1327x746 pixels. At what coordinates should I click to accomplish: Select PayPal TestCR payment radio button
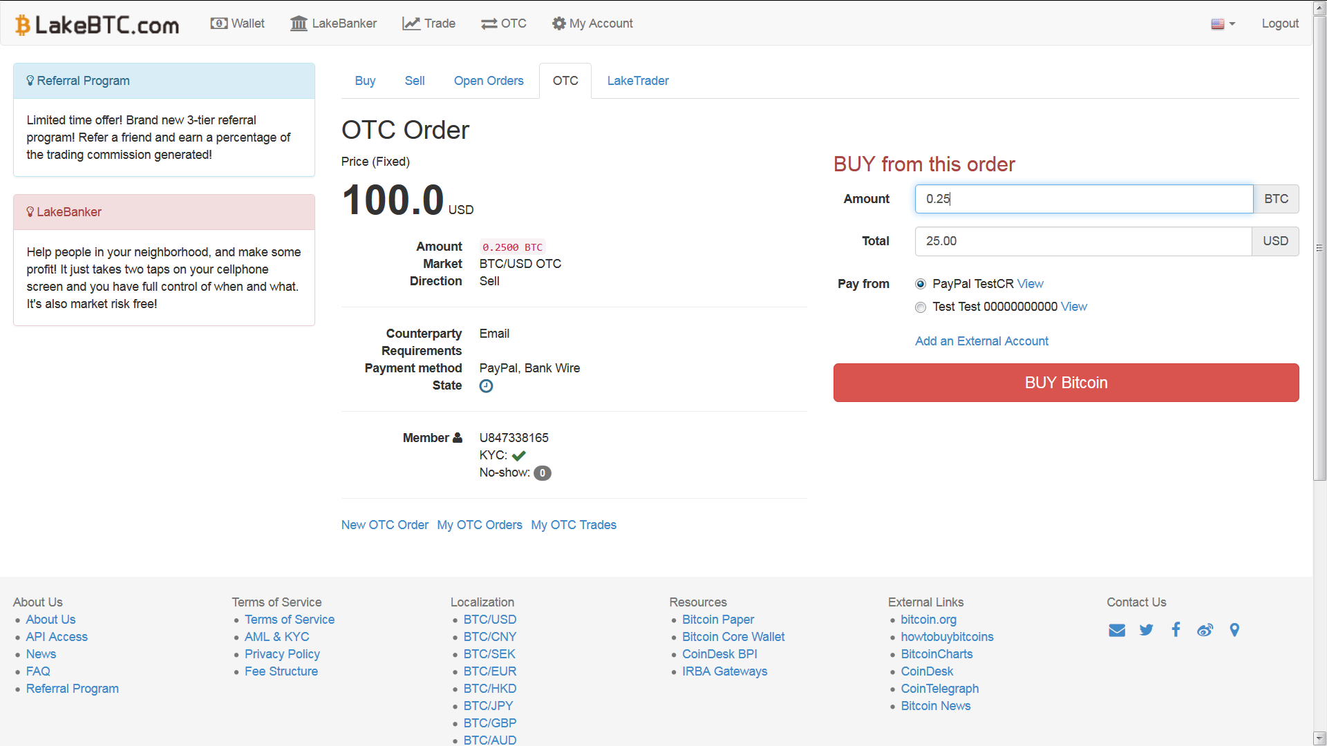coord(921,284)
